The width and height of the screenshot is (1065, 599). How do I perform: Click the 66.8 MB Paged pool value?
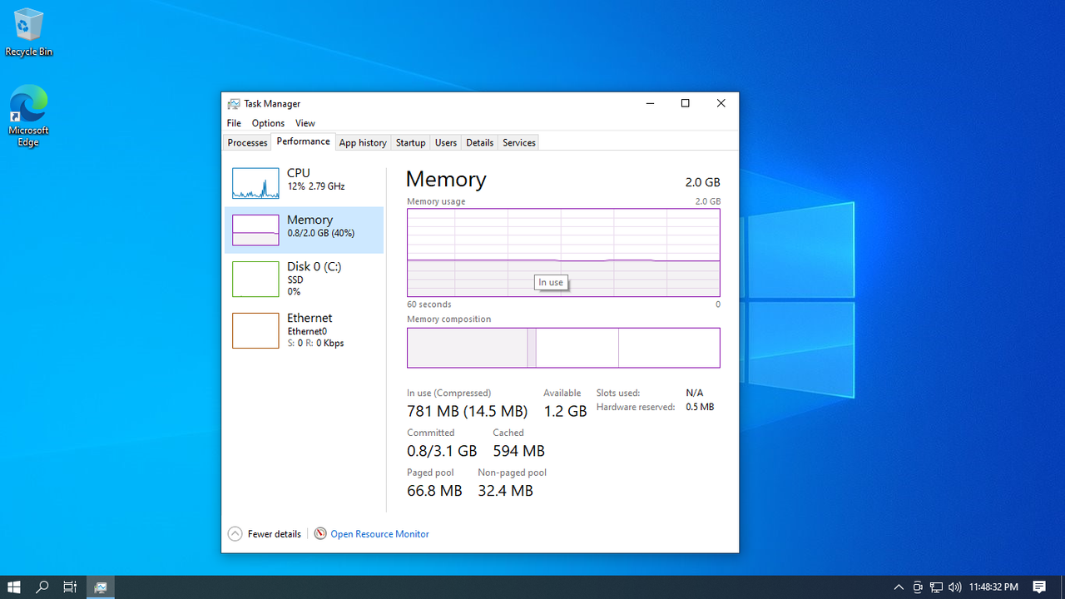pos(434,491)
